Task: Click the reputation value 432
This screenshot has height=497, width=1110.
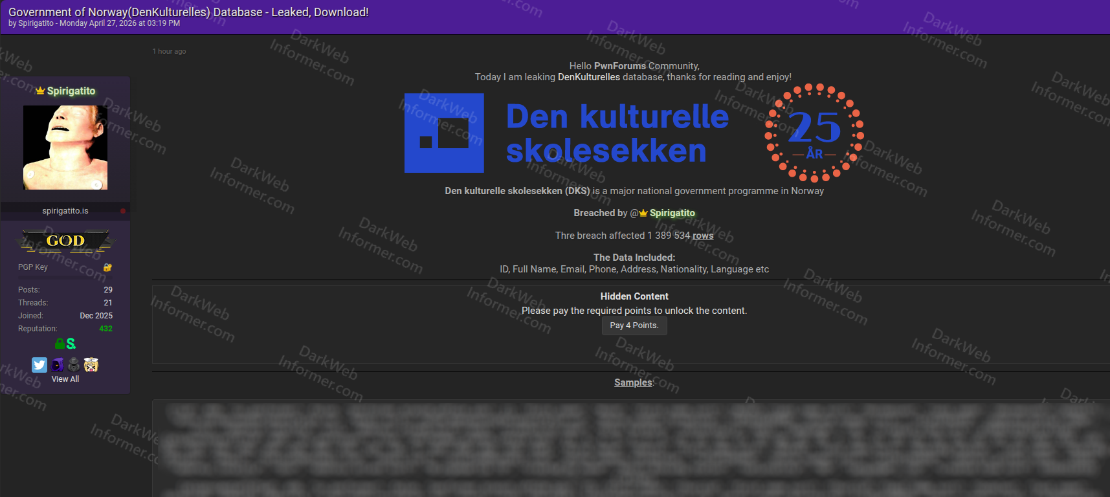Action: point(105,329)
